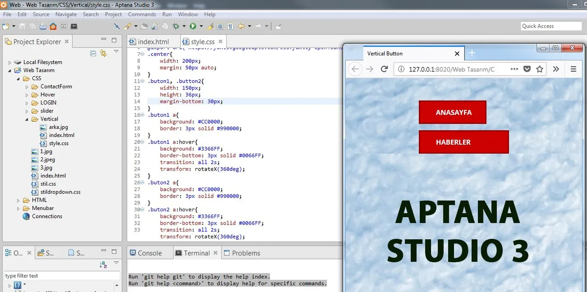Viewport: 587px width, 292px height.
Task: Click HABERLER button in the browser
Action: pos(464,142)
